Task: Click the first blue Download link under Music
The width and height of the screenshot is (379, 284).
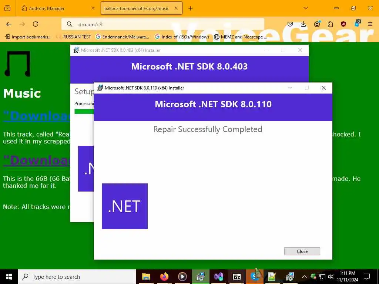Action: point(37,116)
